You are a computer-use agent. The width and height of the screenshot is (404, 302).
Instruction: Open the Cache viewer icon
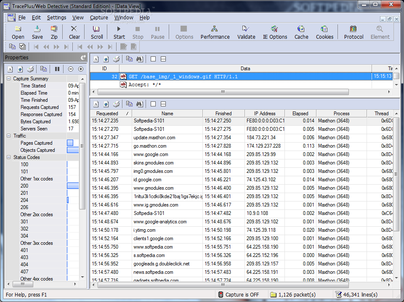[301, 32]
